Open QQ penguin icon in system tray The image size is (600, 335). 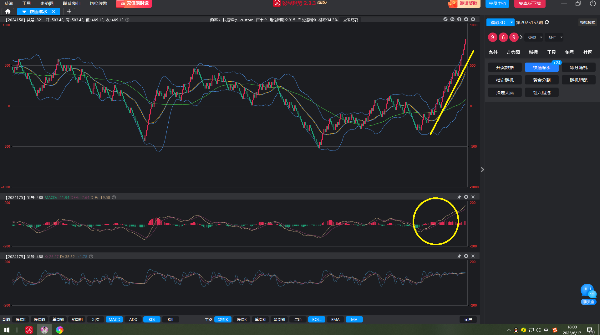[x=516, y=330]
